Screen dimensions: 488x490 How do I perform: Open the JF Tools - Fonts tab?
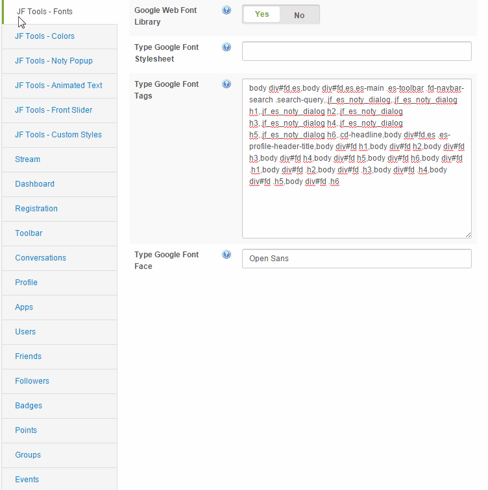(45, 12)
